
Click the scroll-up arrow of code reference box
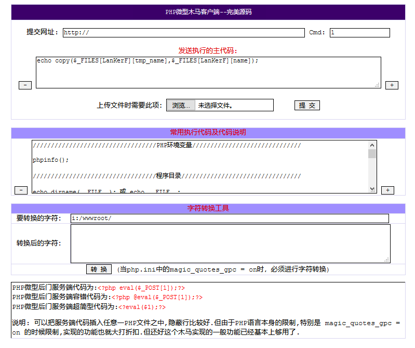pos(372,145)
